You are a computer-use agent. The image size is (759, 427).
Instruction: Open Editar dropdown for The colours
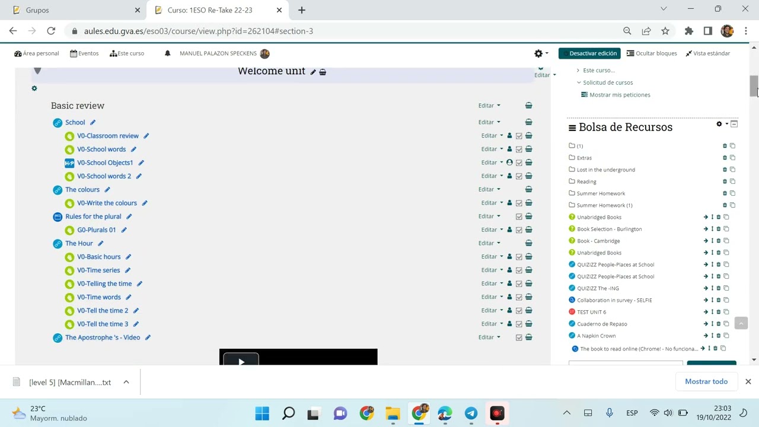click(489, 189)
